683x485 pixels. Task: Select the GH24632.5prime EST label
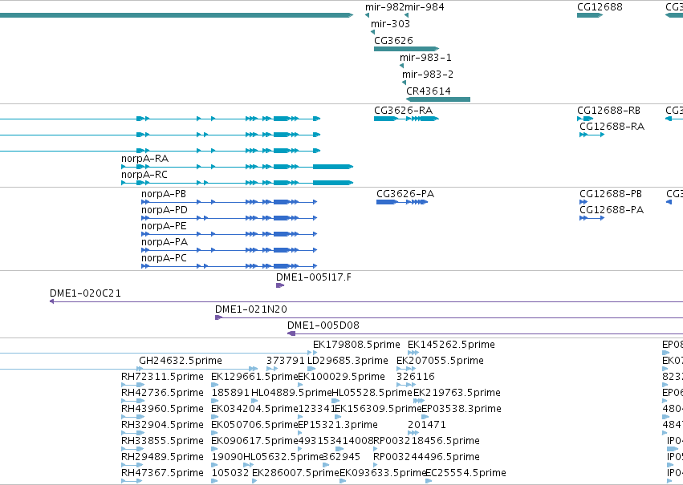pyautogui.click(x=181, y=361)
